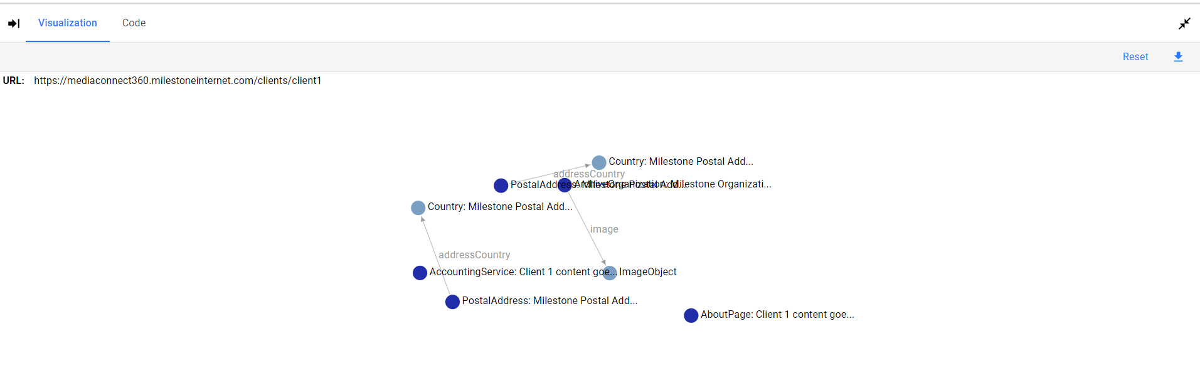
Task: Reset the graph view
Action: [x=1135, y=56]
